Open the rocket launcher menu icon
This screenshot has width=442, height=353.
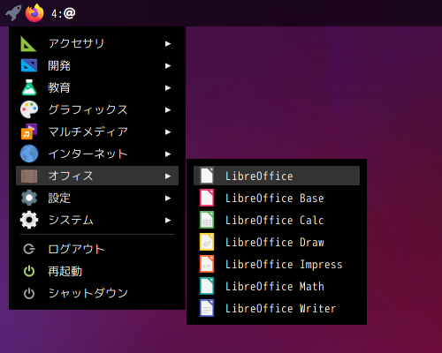click(13, 13)
